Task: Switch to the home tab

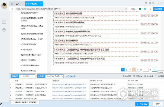Action: coord(17,4)
